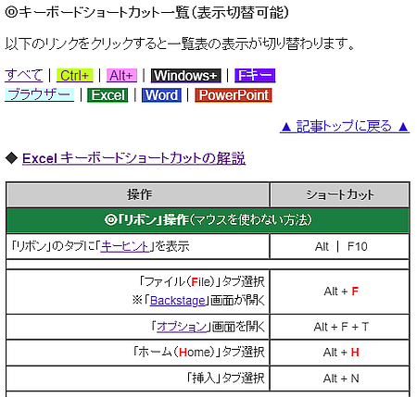Follow the キーヒント link
The image size is (417, 397).
coord(125,246)
